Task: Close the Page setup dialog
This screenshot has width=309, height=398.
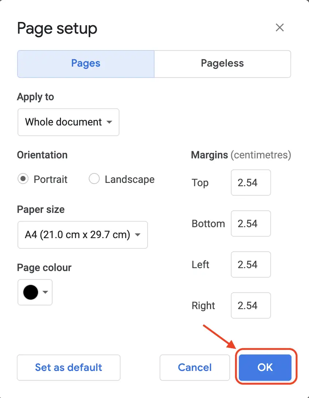Action: [x=279, y=27]
